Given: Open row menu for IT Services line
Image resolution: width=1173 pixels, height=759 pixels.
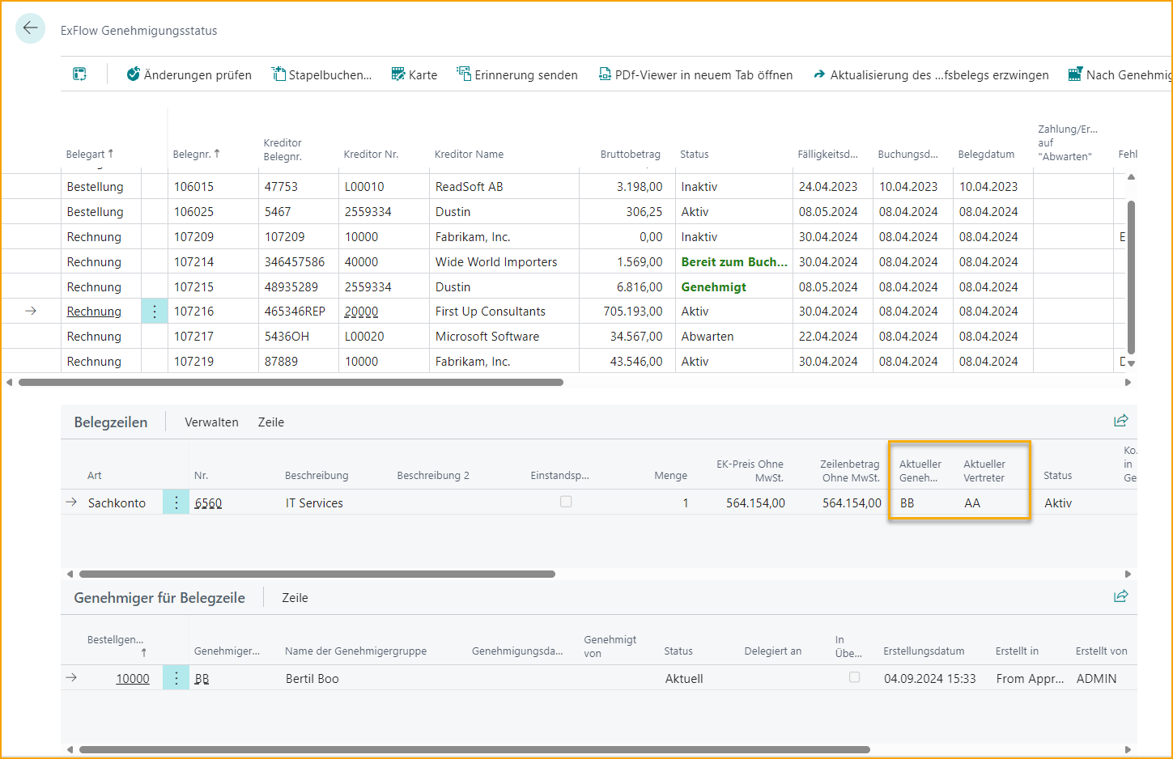Looking at the screenshot, I should click(176, 502).
